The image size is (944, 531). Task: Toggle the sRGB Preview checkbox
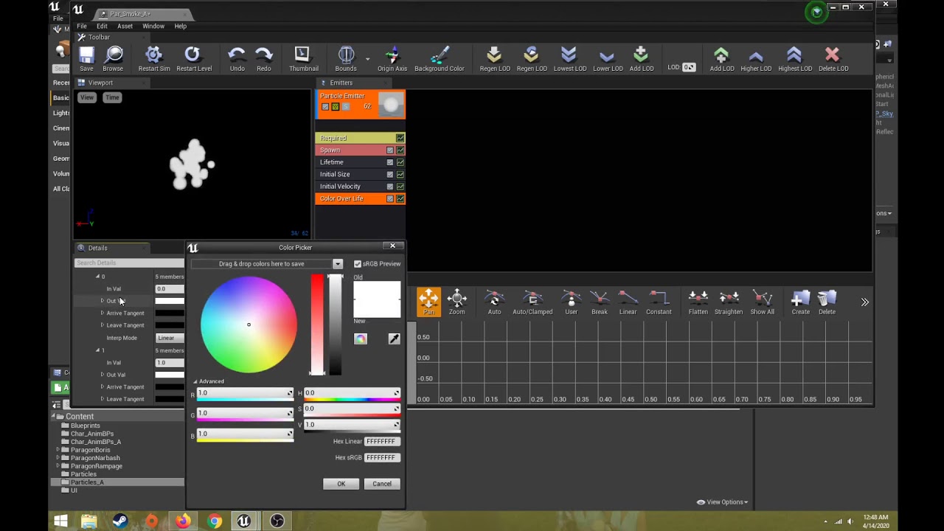pyautogui.click(x=358, y=264)
